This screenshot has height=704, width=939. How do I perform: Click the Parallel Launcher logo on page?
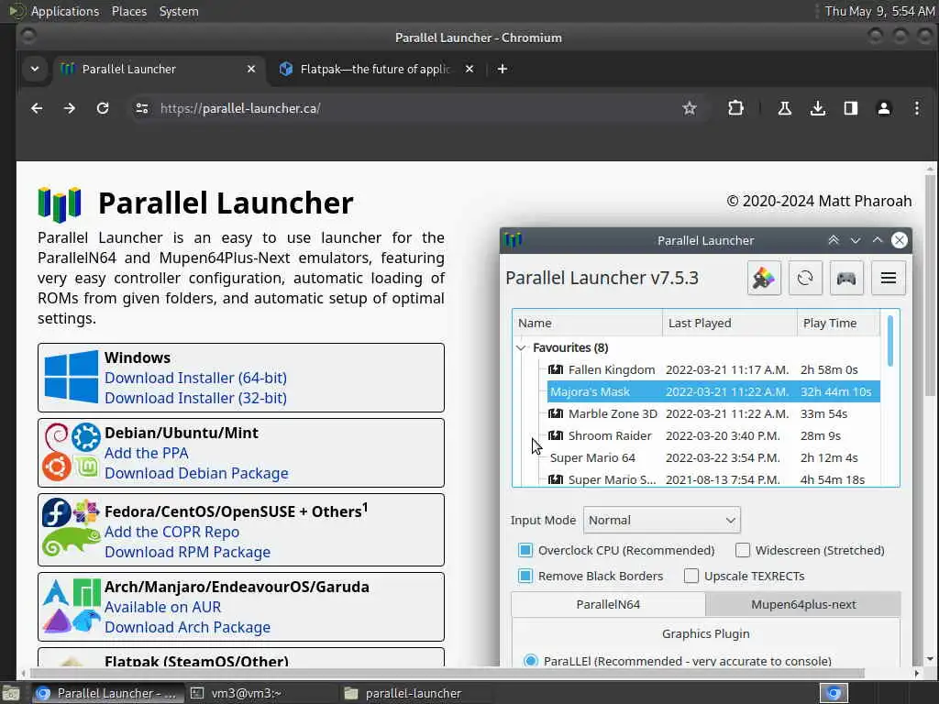pos(60,204)
